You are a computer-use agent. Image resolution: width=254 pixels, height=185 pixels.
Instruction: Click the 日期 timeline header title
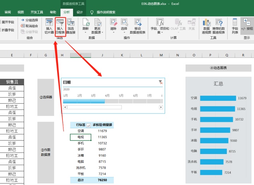click(x=67, y=82)
